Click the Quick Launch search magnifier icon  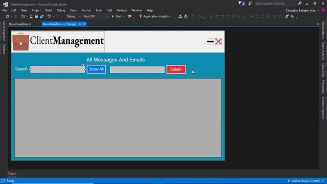[300, 4]
